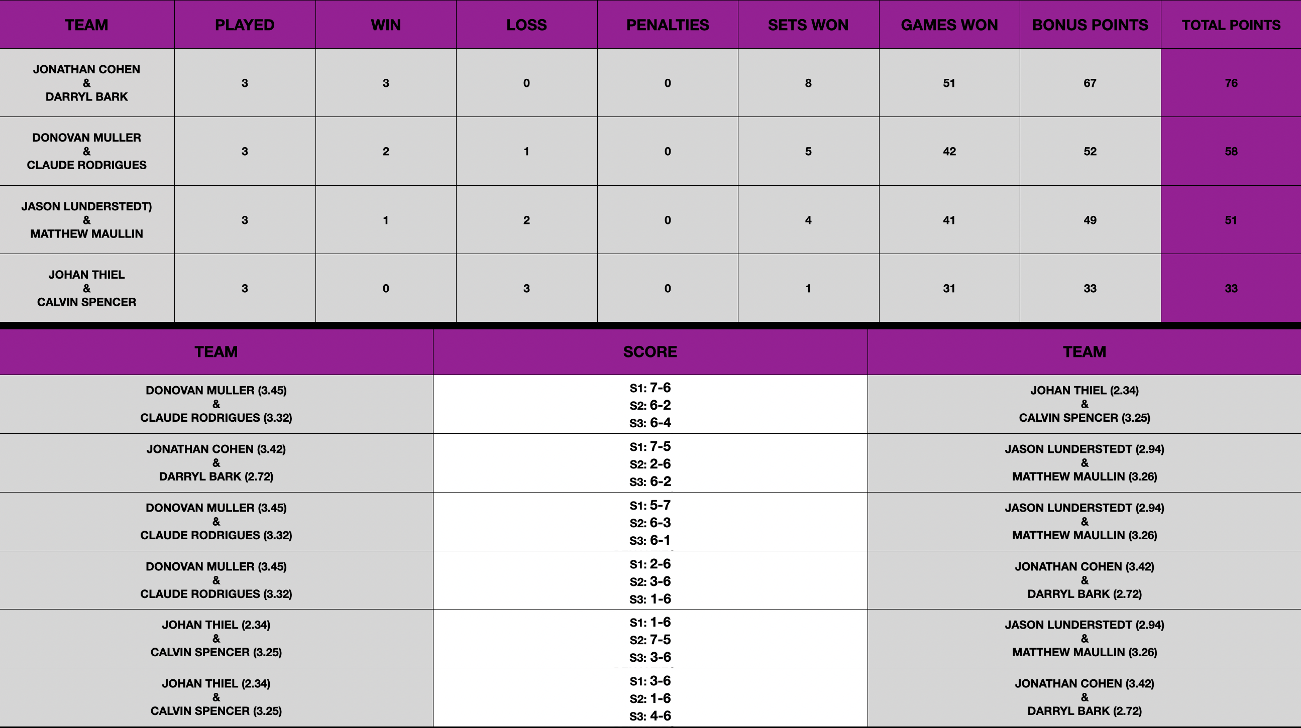Select the PENALTIES column header
1301x728 pixels.
coord(667,25)
